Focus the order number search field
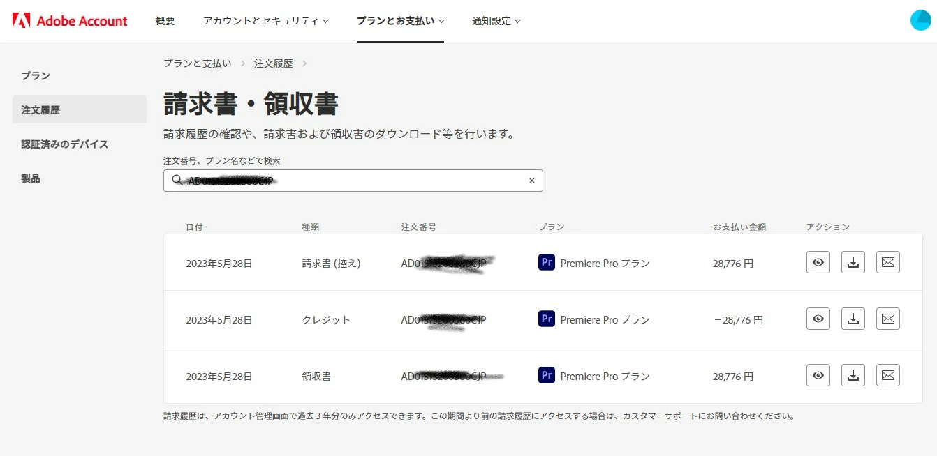The image size is (937, 456). 353,181
